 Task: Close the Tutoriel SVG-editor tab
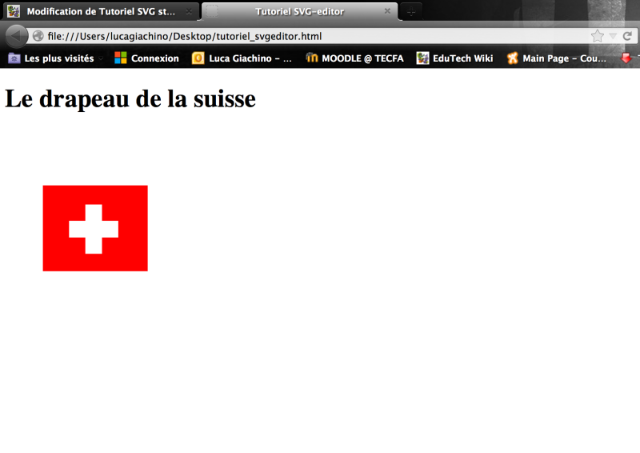pos(387,11)
